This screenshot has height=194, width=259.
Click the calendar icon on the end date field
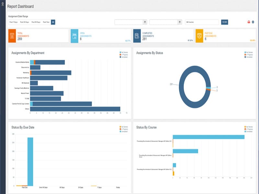tap(180, 22)
